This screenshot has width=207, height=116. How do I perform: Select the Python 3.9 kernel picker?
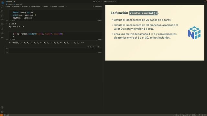97,6
